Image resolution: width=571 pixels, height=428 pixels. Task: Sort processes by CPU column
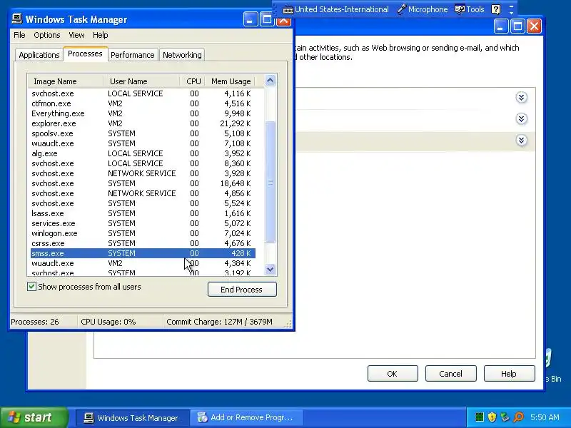(x=192, y=81)
